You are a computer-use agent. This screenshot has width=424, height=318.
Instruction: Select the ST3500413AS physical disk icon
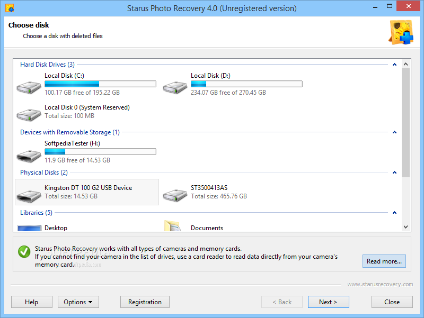tap(175, 195)
